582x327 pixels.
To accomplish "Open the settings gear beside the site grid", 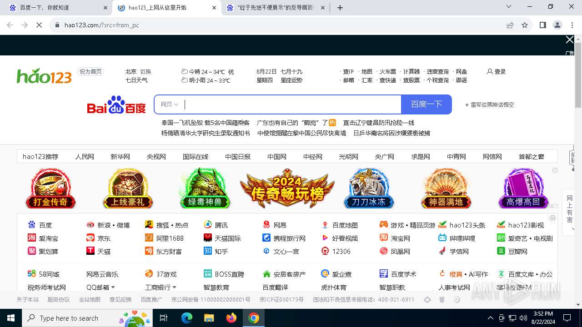I will coord(552,218).
